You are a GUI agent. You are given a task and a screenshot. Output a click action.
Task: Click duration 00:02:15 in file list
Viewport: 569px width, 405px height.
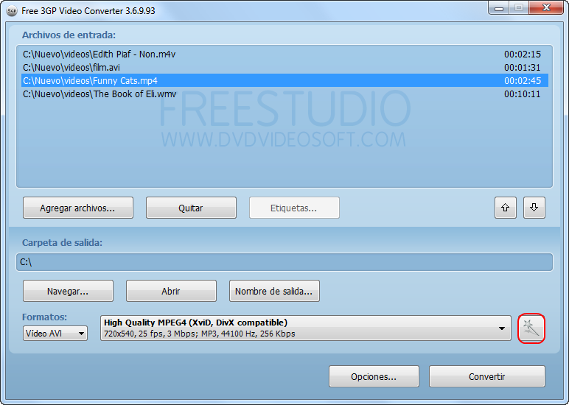pyautogui.click(x=522, y=54)
